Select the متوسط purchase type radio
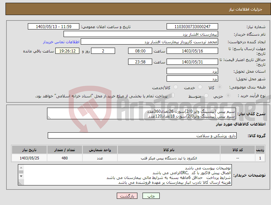This screenshot has width=271, height=205. click(x=206, y=95)
